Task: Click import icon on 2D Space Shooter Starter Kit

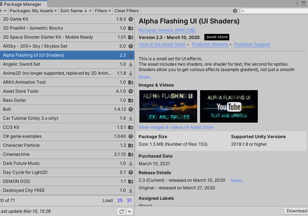Action: 131,37
